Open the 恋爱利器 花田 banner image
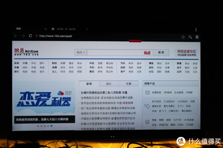223x148 pixels. 44,98
